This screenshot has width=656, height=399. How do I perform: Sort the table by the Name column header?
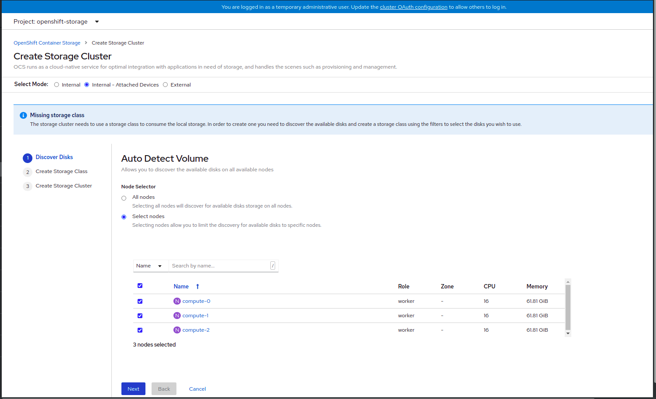[181, 287]
